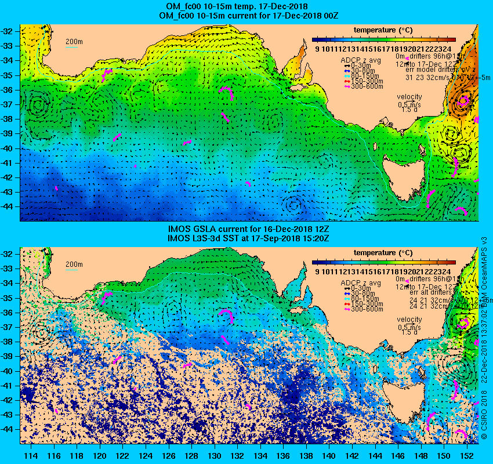The image size is (493, 464).
Task: Click 'err model drifters' text in top panel
Action: coord(432,70)
